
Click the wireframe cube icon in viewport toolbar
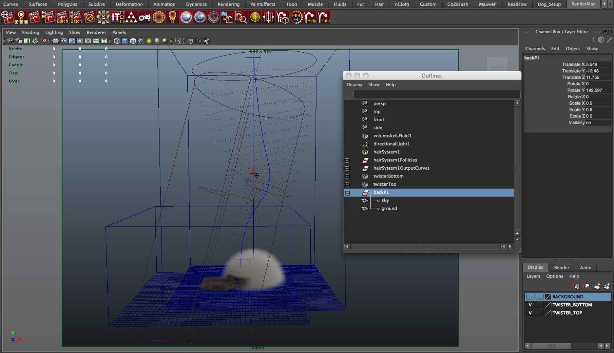pyautogui.click(x=117, y=41)
